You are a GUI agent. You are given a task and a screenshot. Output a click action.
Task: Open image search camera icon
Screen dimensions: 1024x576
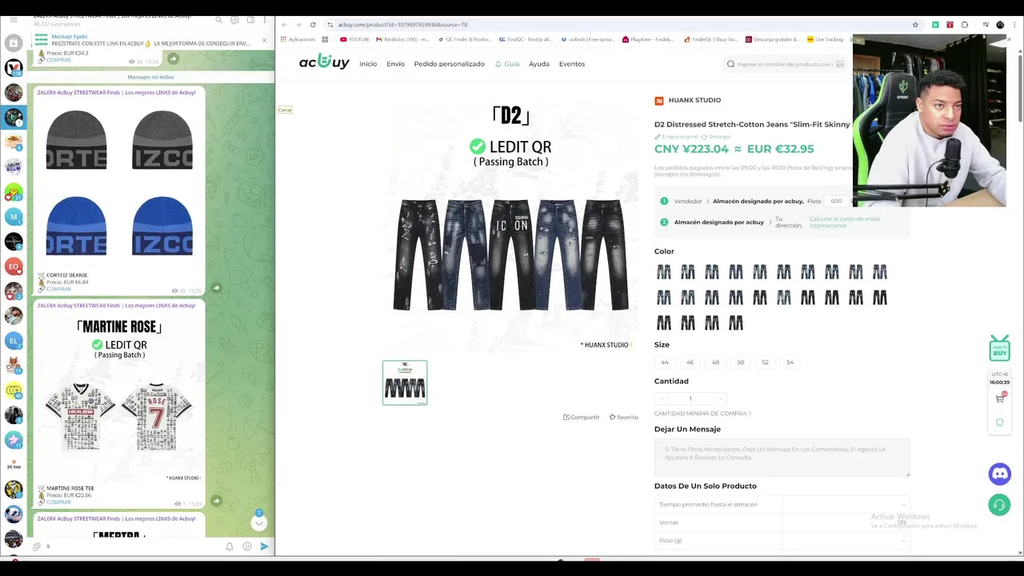839,64
